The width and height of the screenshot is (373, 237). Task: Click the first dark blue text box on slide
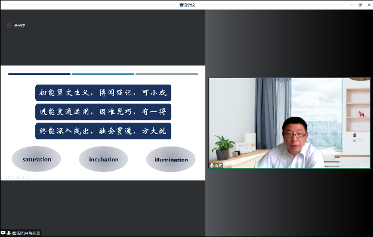(x=103, y=93)
